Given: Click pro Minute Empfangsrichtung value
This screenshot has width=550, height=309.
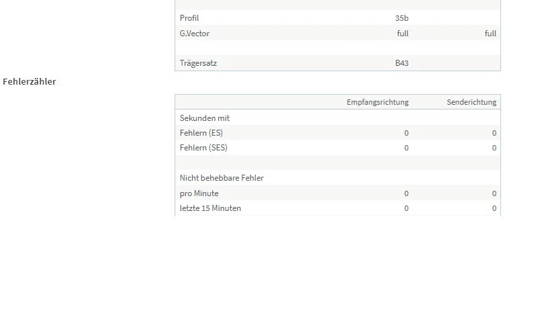Looking at the screenshot, I should point(406,193).
